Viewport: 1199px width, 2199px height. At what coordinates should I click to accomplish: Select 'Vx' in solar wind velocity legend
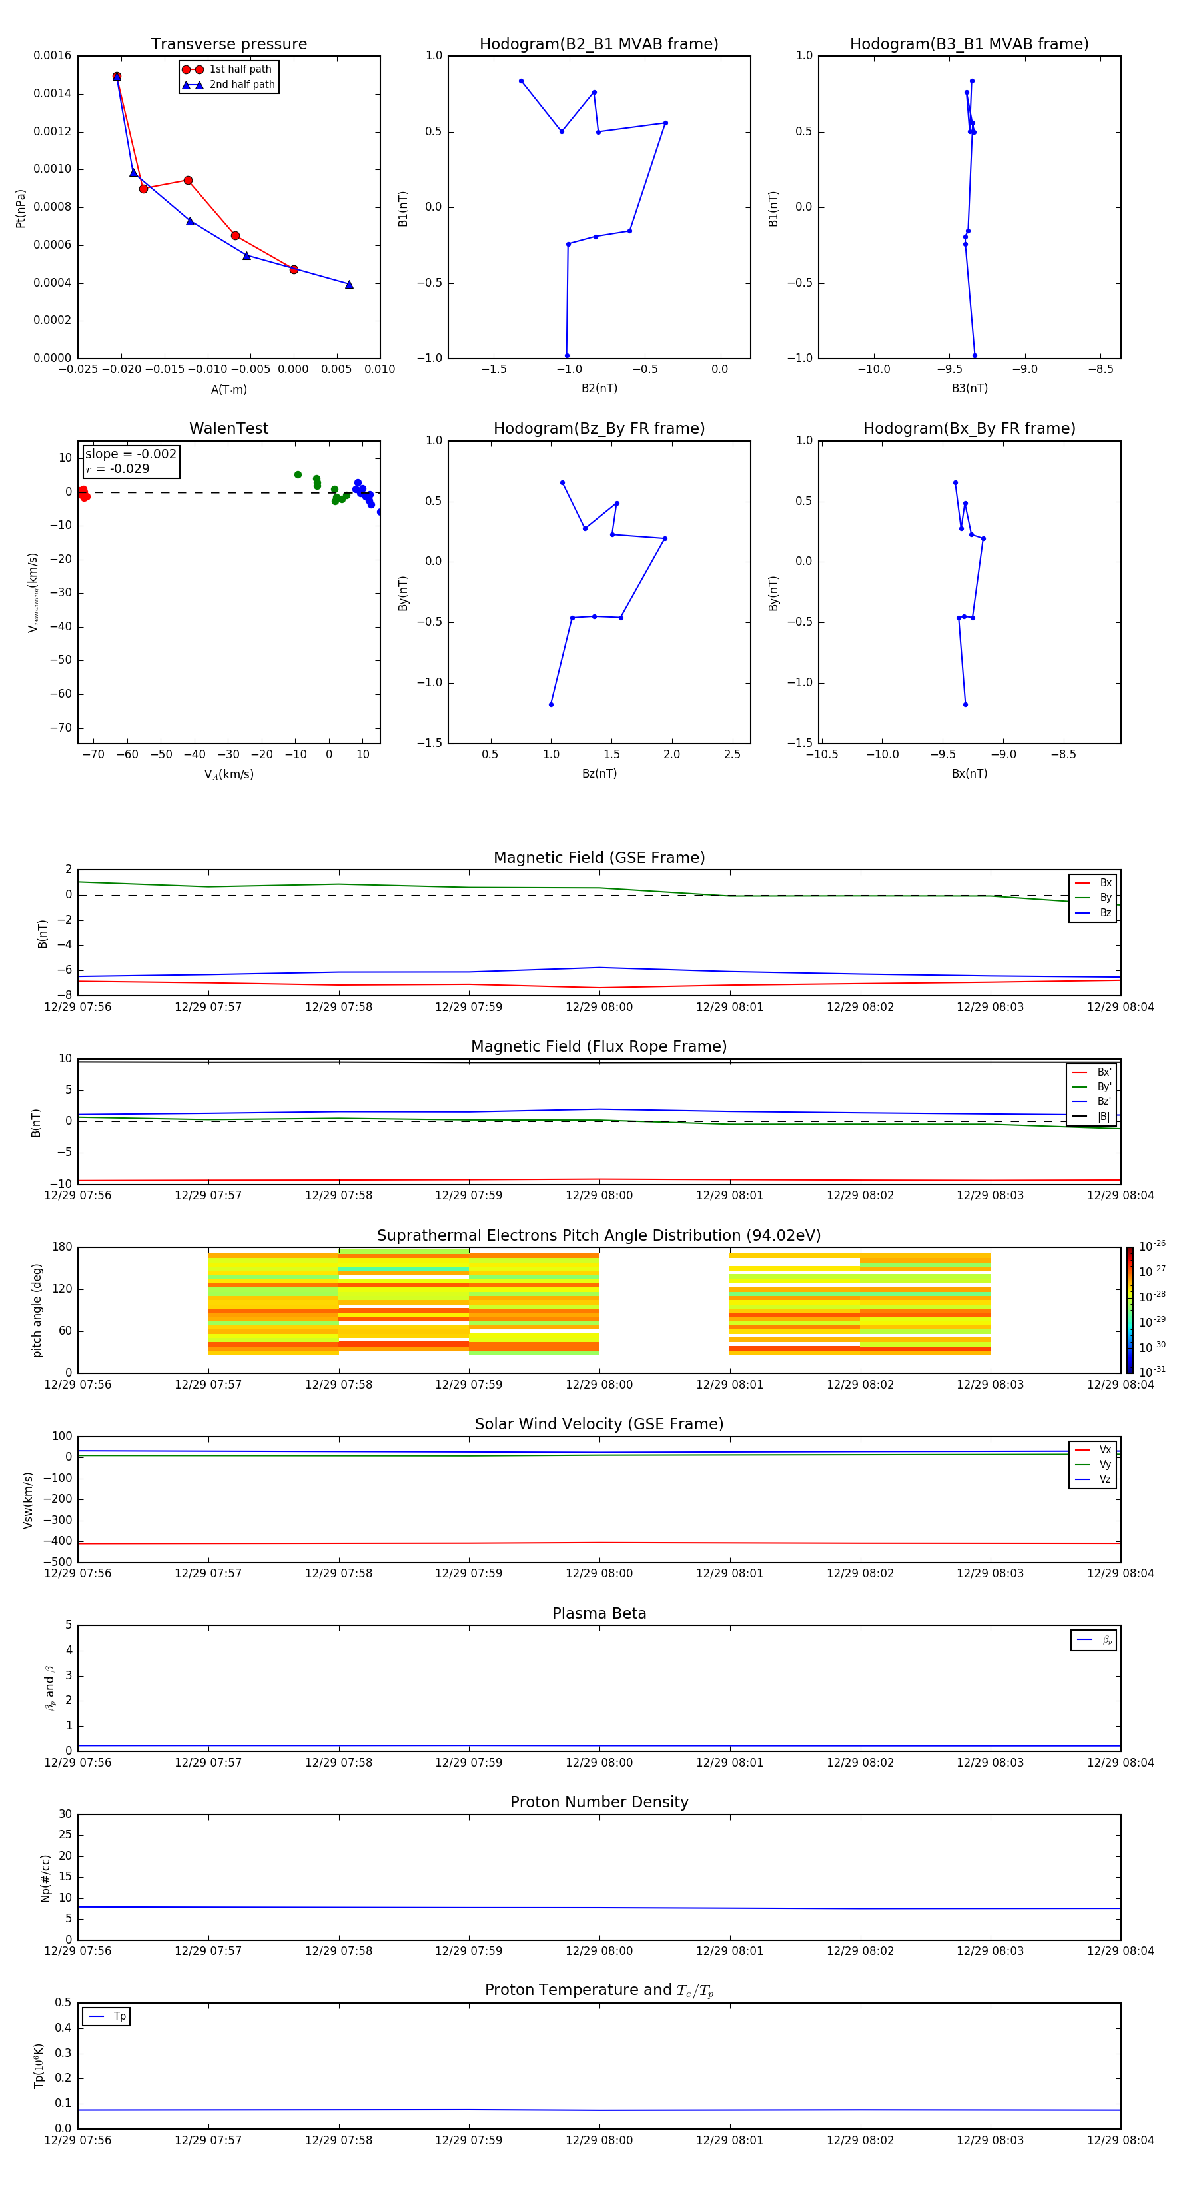click(x=1093, y=1449)
